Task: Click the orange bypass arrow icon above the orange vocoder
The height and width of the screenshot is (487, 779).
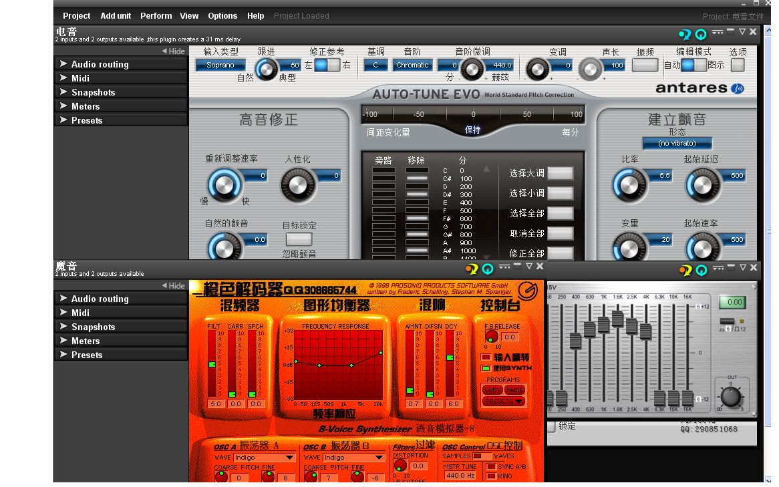Action: point(472,269)
